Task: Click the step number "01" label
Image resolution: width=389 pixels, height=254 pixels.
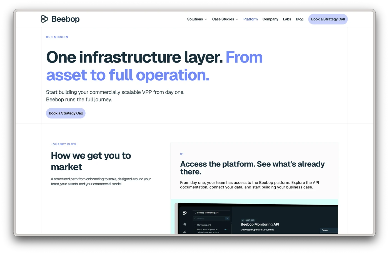Action: (x=182, y=154)
